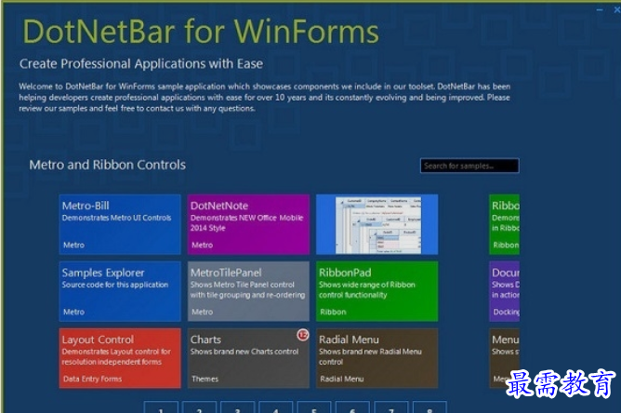This screenshot has width=621, height=413.
Task: Open the Samples Explorer tile
Action: coord(120,291)
